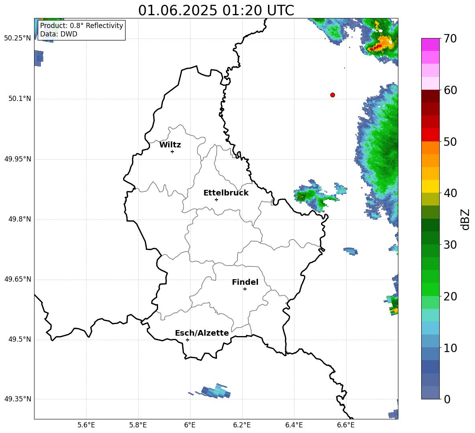
Task: Click the dBZ colorbar label
Action: coord(465,220)
